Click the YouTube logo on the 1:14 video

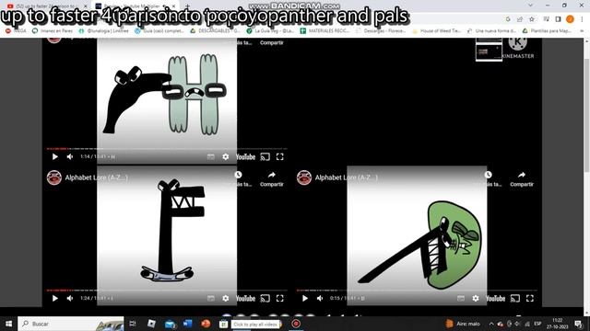[x=245, y=157]
